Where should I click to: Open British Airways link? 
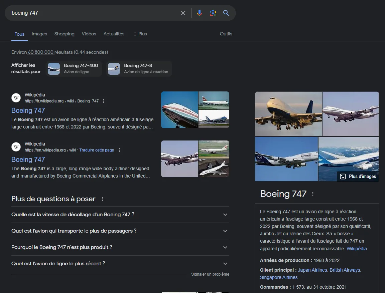pos(345,270)
